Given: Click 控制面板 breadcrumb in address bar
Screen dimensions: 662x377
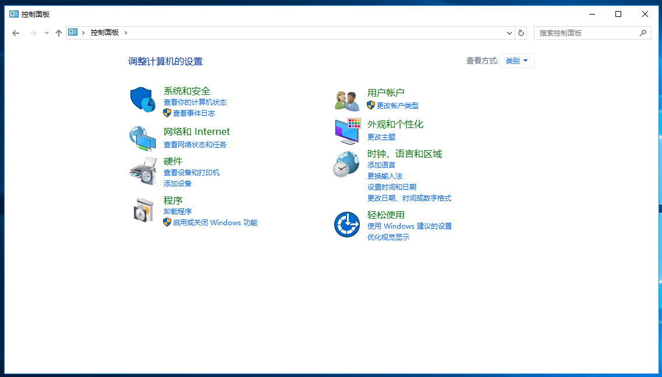Looking at the screenshot, I should [x=105, y=33].
